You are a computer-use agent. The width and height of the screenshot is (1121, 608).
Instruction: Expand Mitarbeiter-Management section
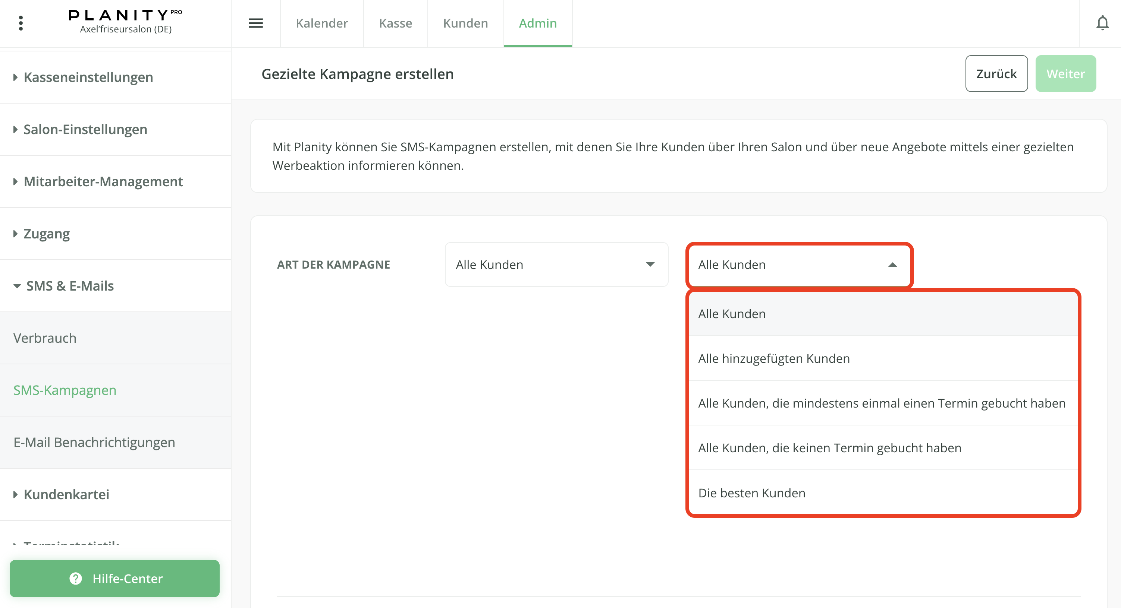(103, 182)
